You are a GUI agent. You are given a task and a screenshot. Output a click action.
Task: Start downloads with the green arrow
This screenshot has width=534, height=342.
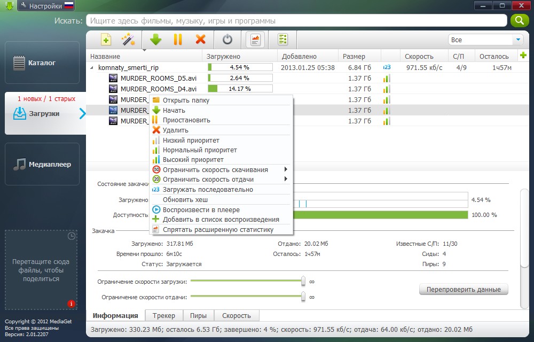click(x=155, y=40)
